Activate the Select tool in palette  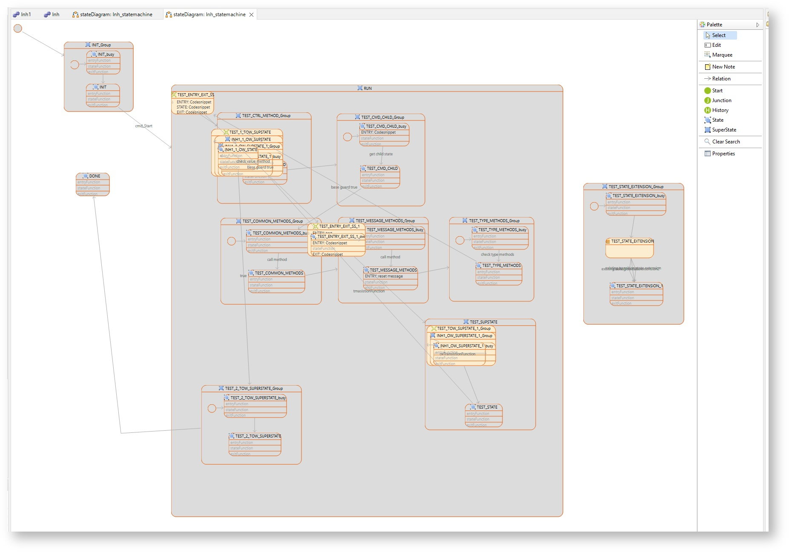click(x=718, y=35)
